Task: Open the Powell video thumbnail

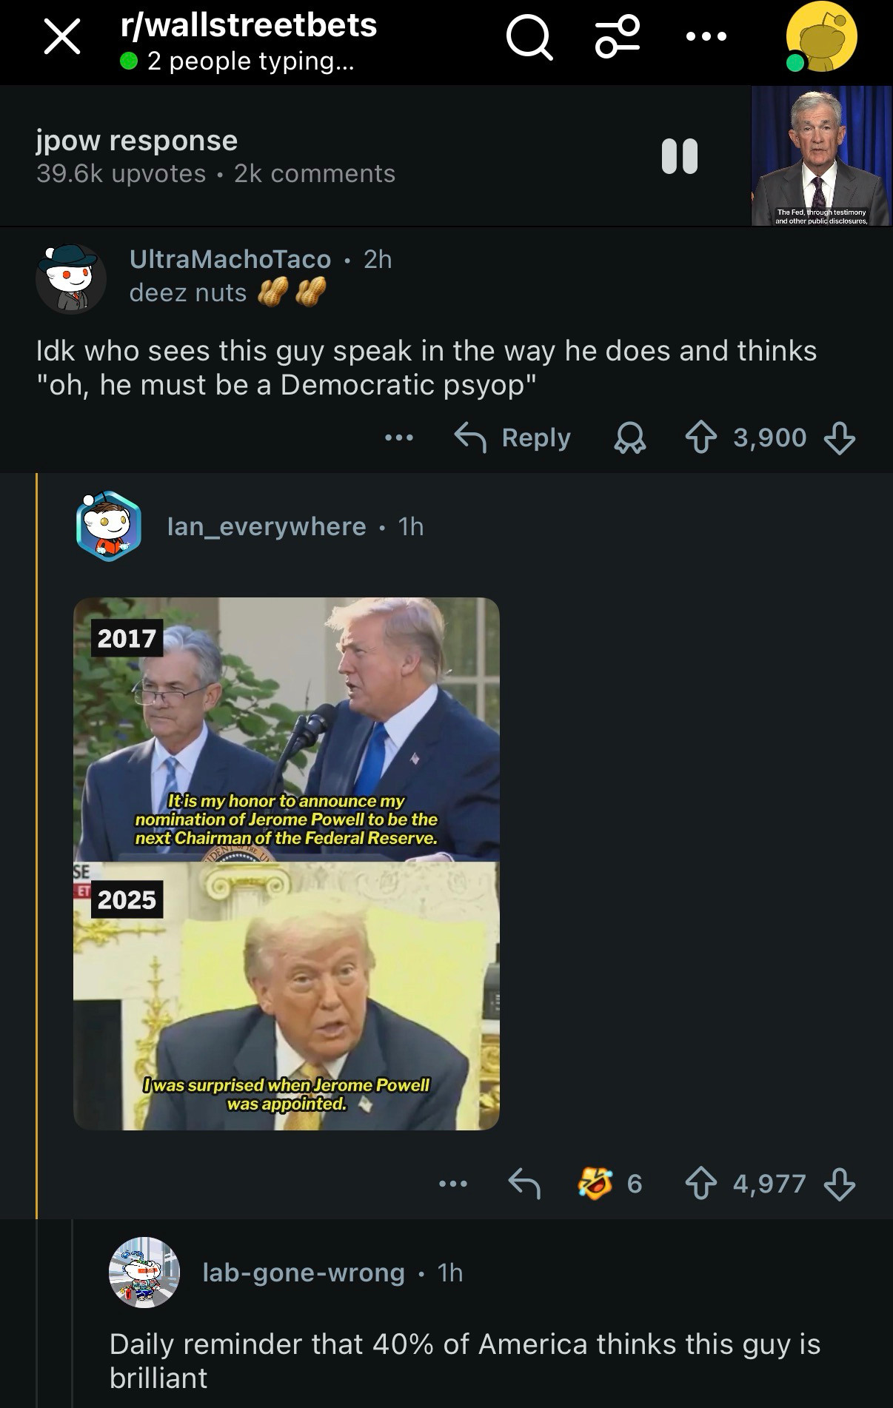Action: [x=821, y=155]
